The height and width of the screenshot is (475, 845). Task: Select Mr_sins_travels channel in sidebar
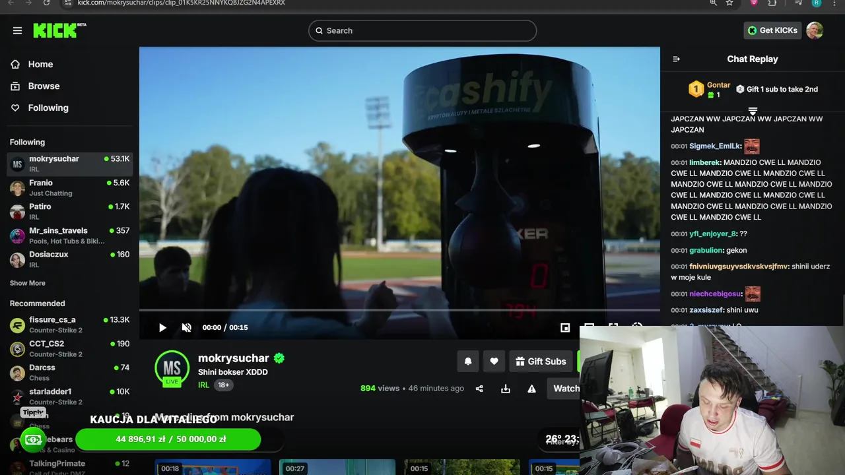click(x=69, y=236)
